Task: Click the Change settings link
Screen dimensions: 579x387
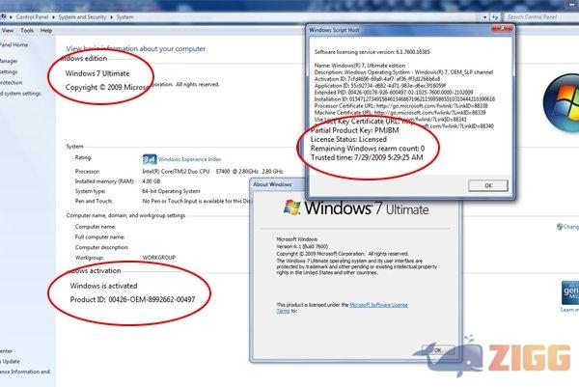Action: pyautogui.click(x=571, y=227)
